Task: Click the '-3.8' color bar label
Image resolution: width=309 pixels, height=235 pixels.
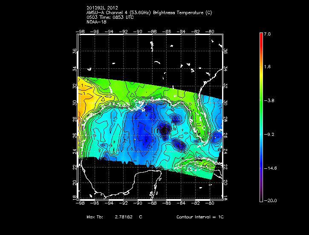Action: (x=269, y=101)
